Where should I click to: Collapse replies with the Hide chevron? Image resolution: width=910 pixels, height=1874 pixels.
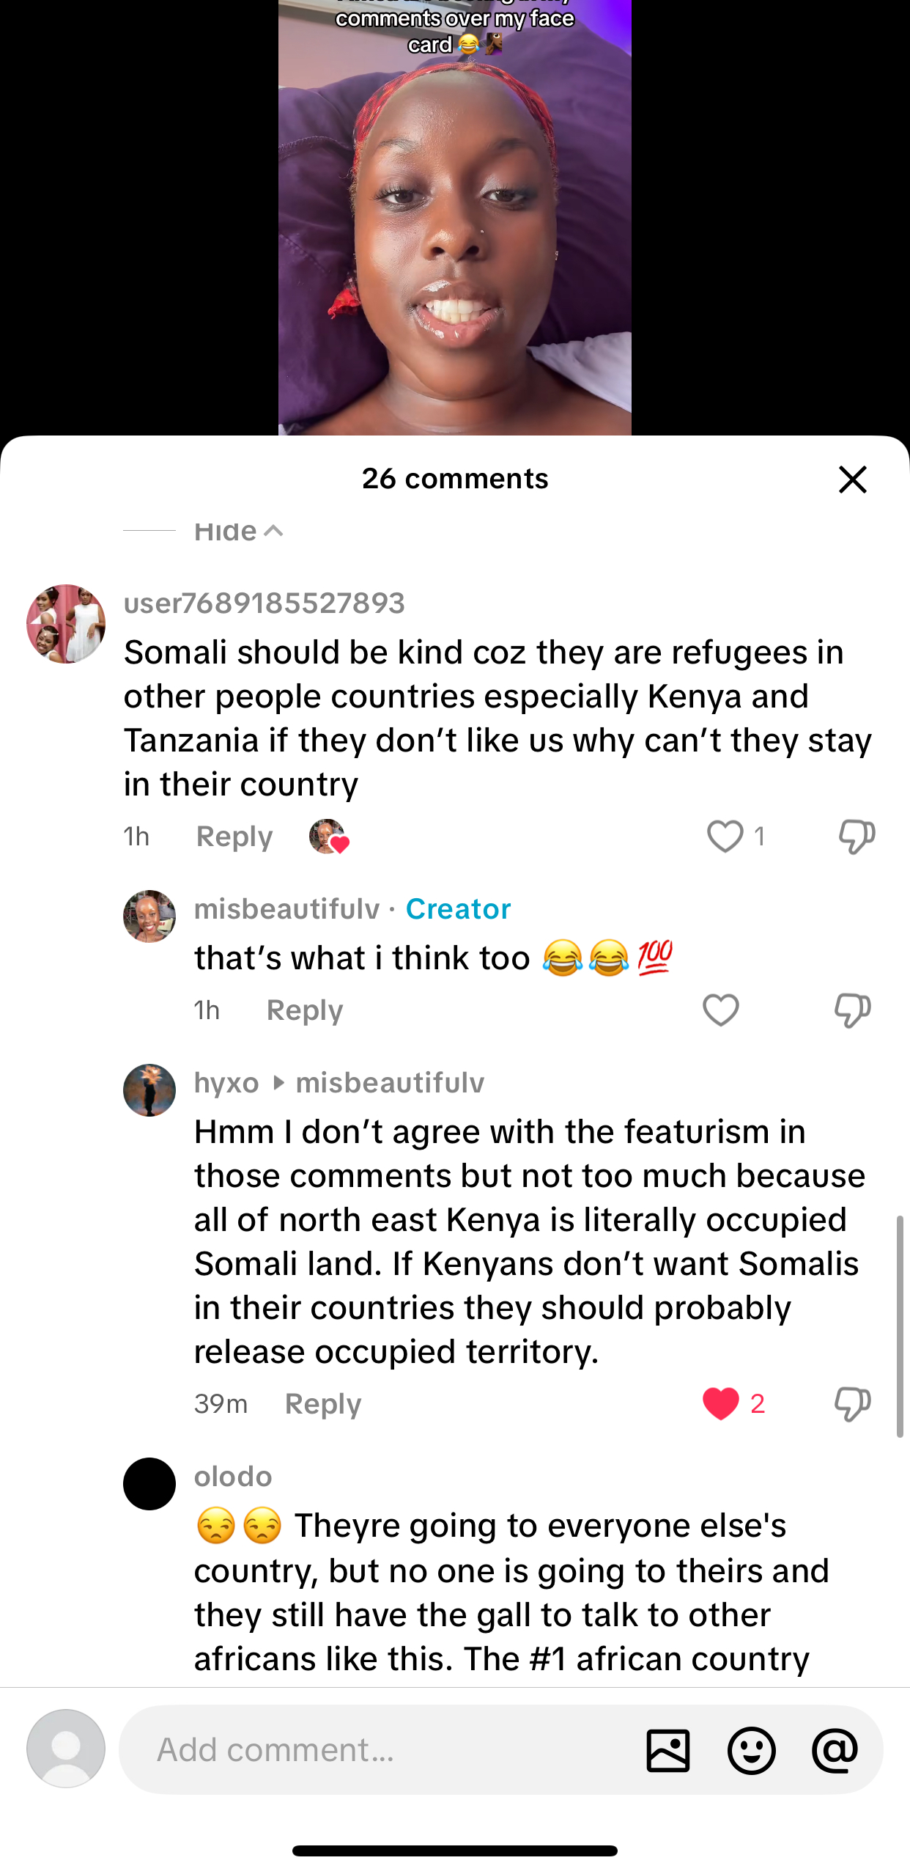239,531
